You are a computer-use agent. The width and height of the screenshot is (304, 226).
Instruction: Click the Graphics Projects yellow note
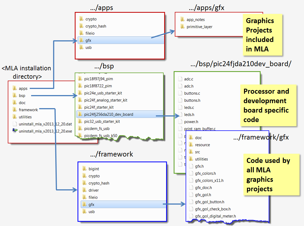pyautogui.click(x=263, y=35)
